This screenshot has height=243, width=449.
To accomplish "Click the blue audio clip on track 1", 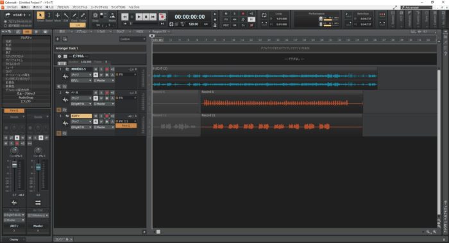I will click(265, 78).
